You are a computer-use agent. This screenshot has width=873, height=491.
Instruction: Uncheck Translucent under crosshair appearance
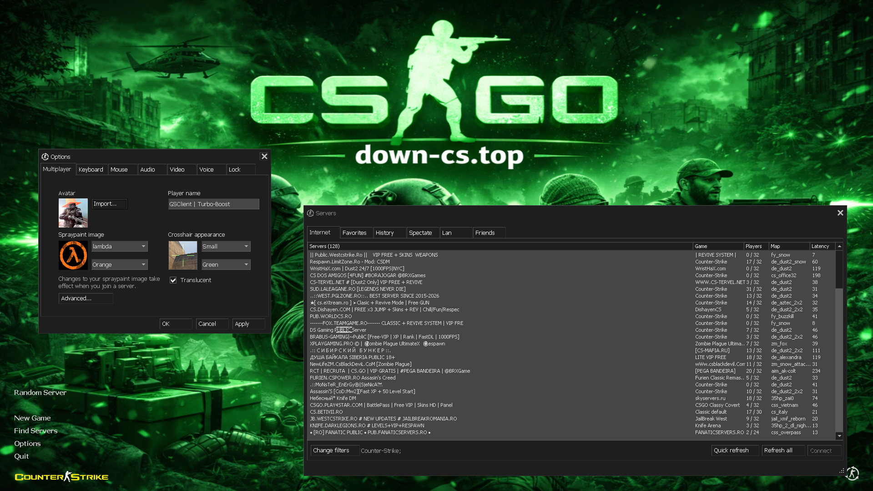173,280
